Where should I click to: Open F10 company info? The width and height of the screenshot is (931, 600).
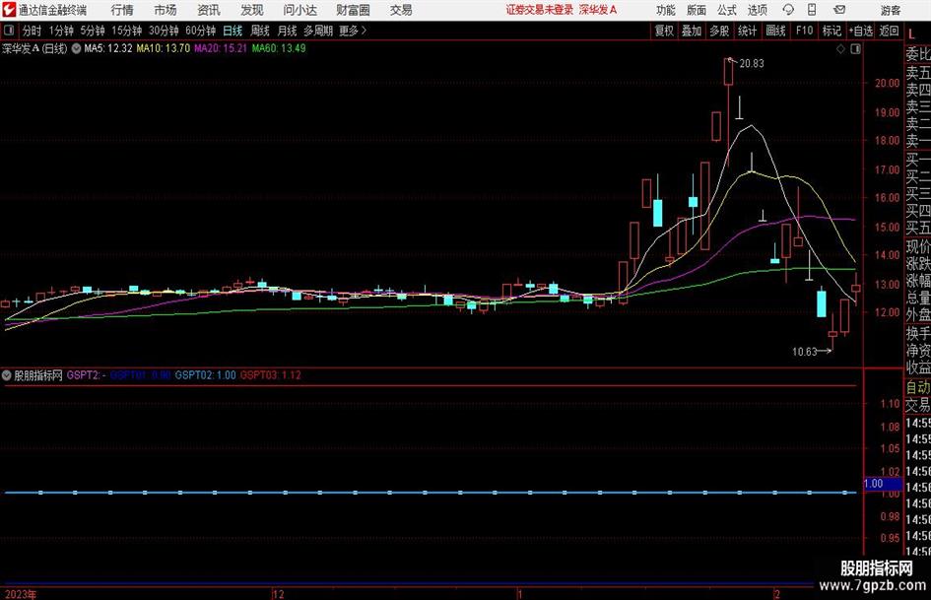click(x=805, y=31)
